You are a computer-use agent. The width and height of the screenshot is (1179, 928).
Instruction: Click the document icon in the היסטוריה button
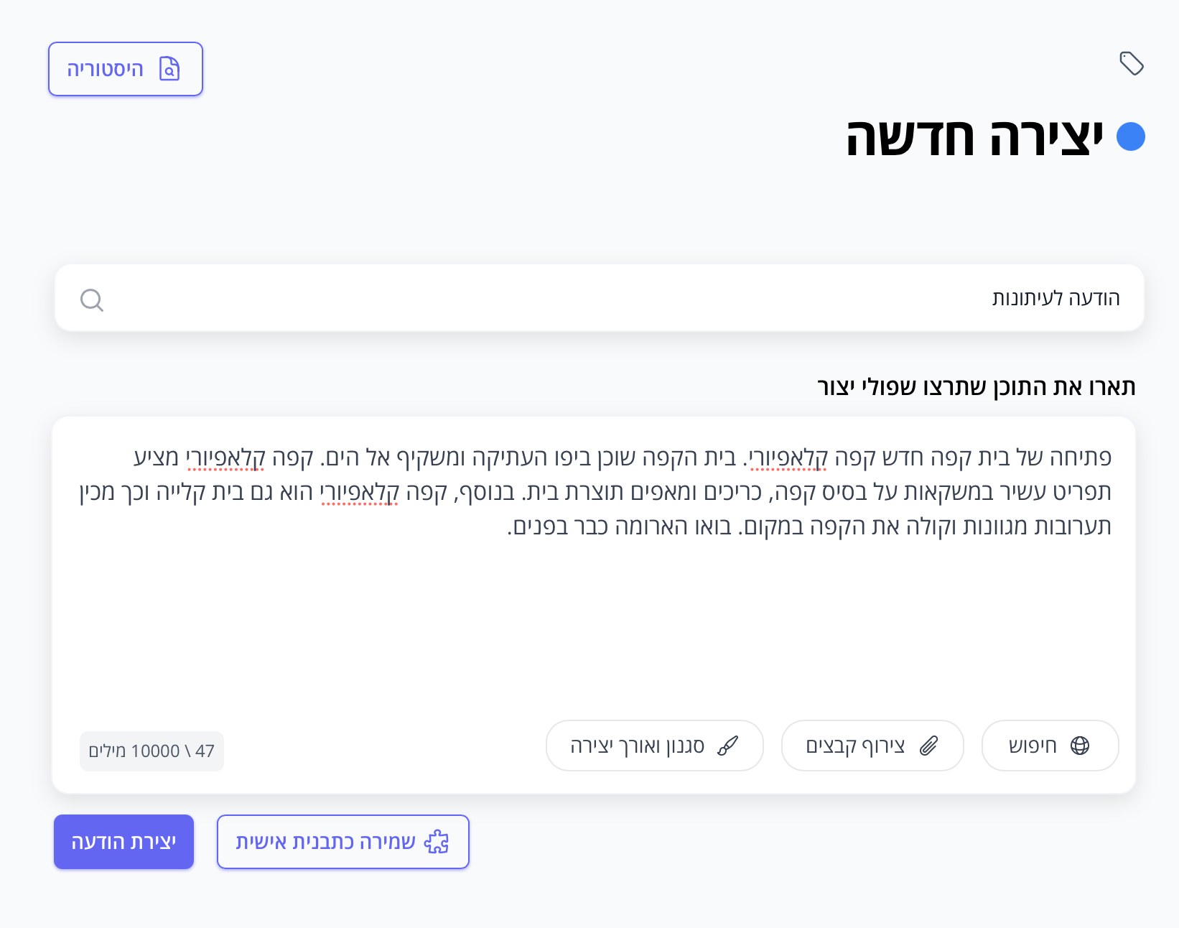coord(169,69)
